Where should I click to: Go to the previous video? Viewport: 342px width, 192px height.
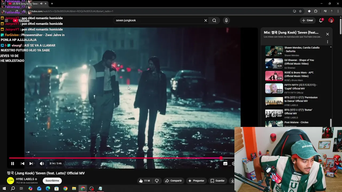click(22, 163)
